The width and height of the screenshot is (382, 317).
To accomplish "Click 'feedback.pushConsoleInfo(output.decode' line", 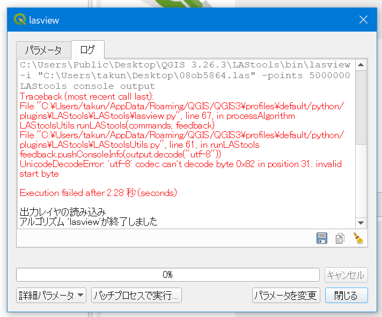I will (120, 154).
